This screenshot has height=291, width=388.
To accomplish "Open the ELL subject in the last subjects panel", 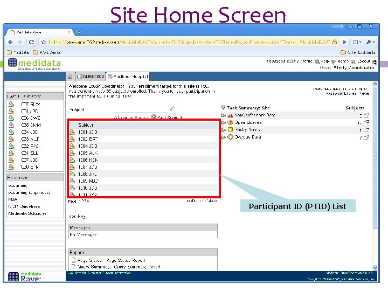I will point(30,153).
